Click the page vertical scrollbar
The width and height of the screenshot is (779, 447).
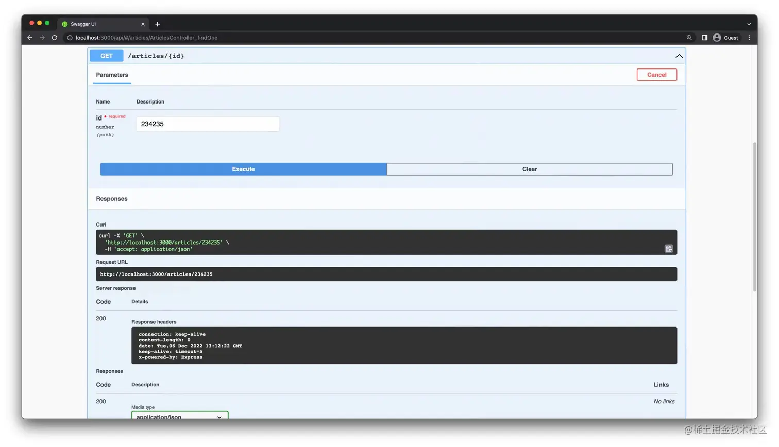(755, 216)
